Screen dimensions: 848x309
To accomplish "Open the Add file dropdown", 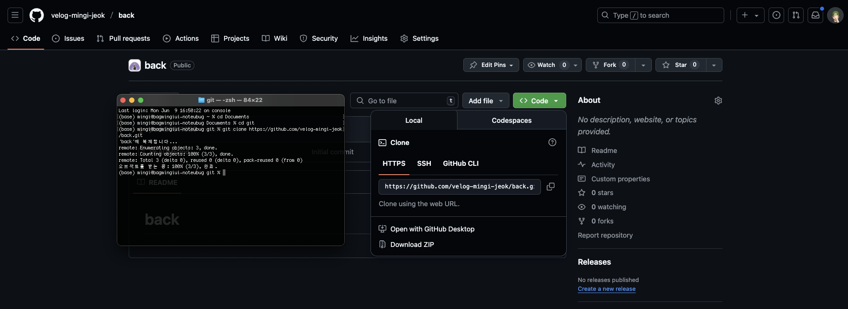I will click(x=486, y=101).
